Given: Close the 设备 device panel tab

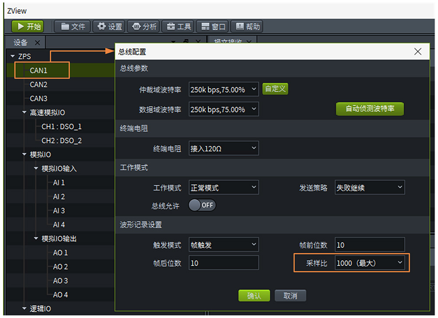Looking at the screenshot, I should click(x=37, y=42).
